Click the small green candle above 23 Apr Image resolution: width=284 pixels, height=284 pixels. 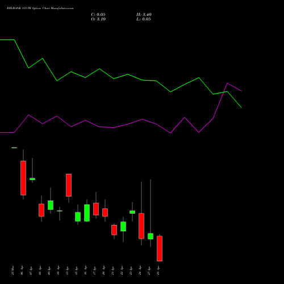point(132,212)
